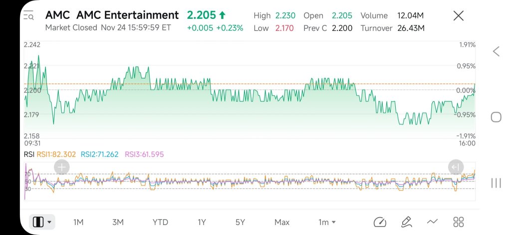This screenshot has width=511, height=235.
Task: Tap the RSI1 indicator label
Action: point(56,154)
